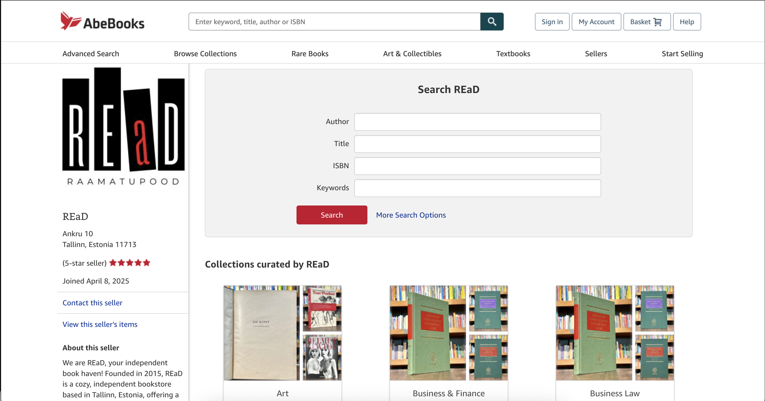The image size is (765, 401).
Task: Click into the Author field
Action: click(x=477, y=122)
